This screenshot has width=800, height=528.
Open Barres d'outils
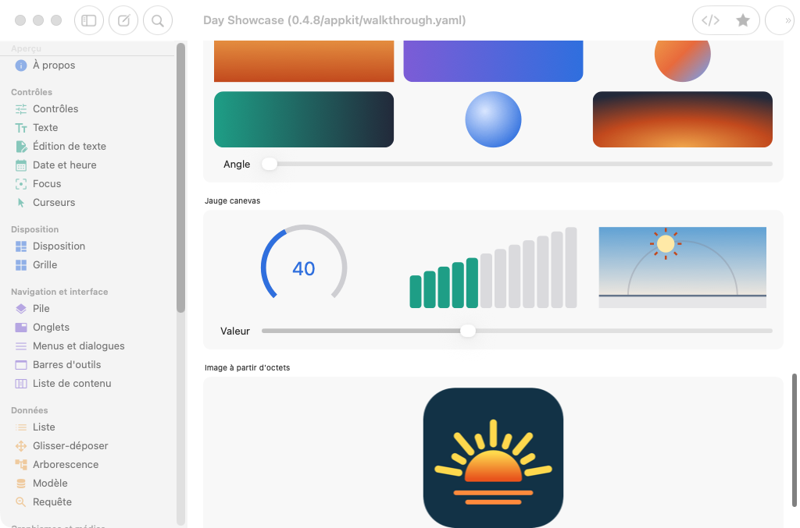coord(67,364)
